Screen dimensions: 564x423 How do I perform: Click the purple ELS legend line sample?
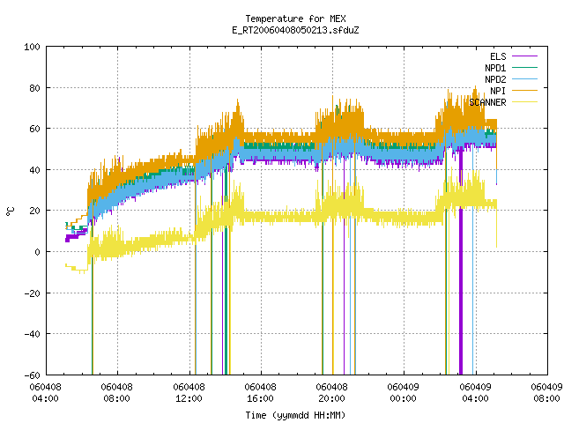click(525, 56)
